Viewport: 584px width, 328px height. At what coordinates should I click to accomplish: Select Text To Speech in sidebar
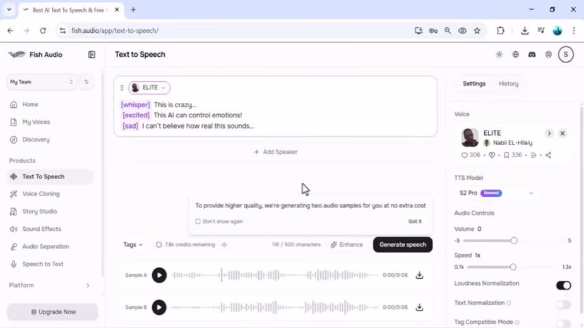pyautogui.click(x=49, y=177)
